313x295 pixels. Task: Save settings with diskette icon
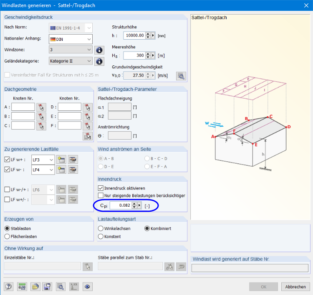(47, 287)
